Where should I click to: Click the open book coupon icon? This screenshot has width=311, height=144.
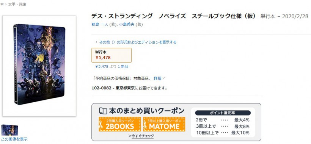click(103, 111)
